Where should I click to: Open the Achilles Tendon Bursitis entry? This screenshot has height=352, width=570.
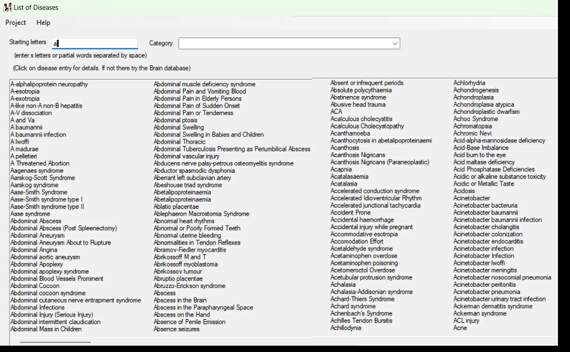pos(361,321)
